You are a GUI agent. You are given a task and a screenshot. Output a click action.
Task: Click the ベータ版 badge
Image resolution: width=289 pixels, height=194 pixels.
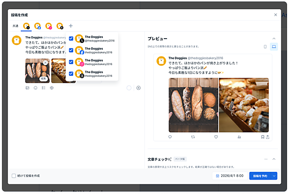pyautogui.click(x=180, y=159)
